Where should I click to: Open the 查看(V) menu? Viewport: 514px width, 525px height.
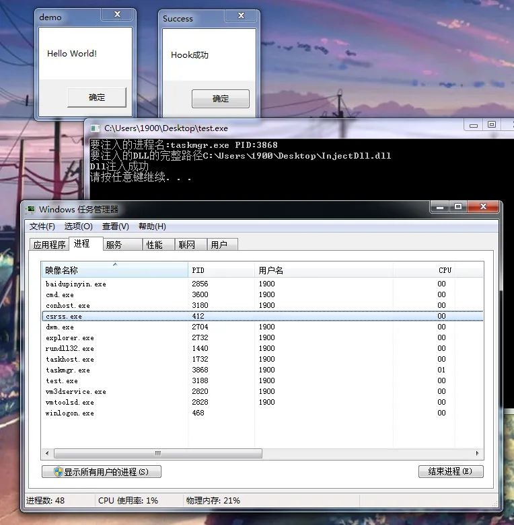click(115, 227)
